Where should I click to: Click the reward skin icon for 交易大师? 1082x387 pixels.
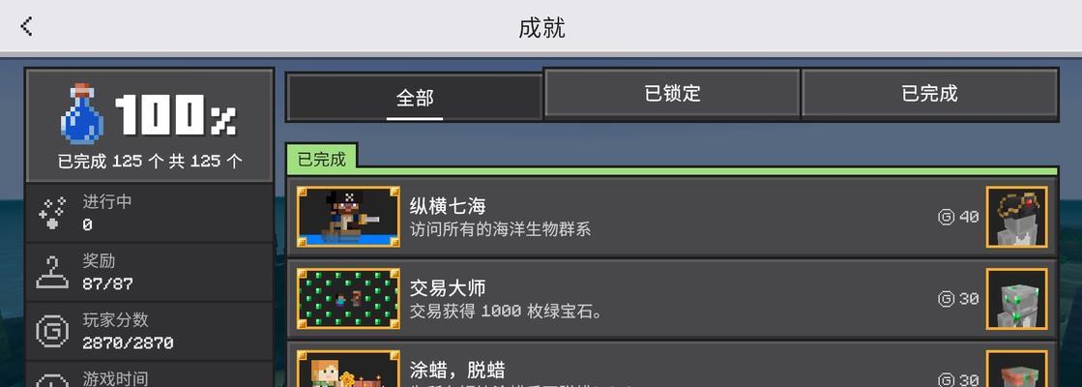(x=1016, y=299)
